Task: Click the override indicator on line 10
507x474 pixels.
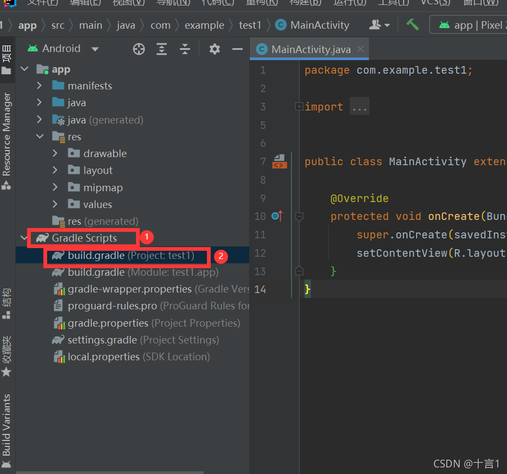Action: click(x=277, y=216)
